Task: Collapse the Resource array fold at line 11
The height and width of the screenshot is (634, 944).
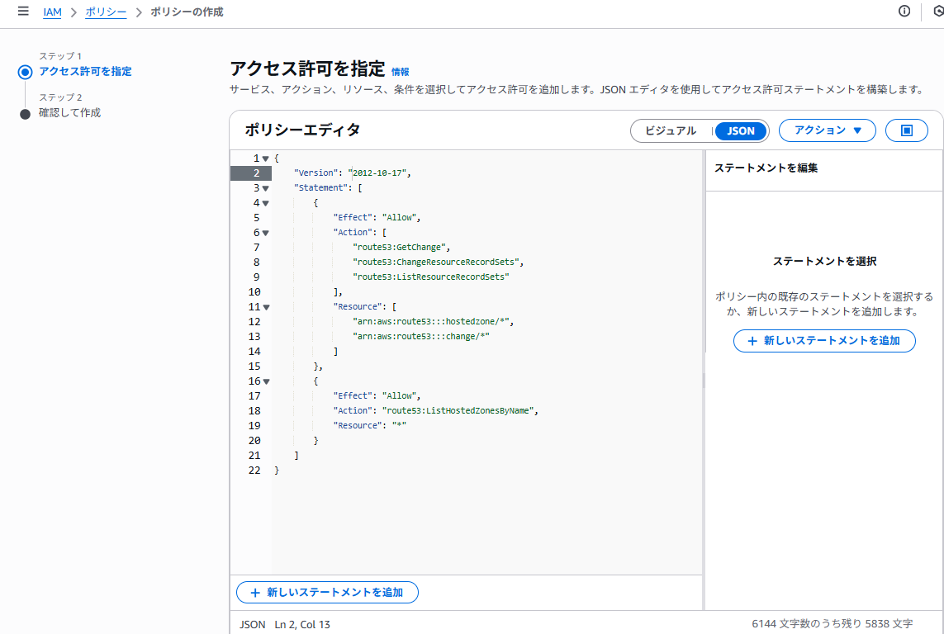Action: pyautogui.click(x=265, y=306)
